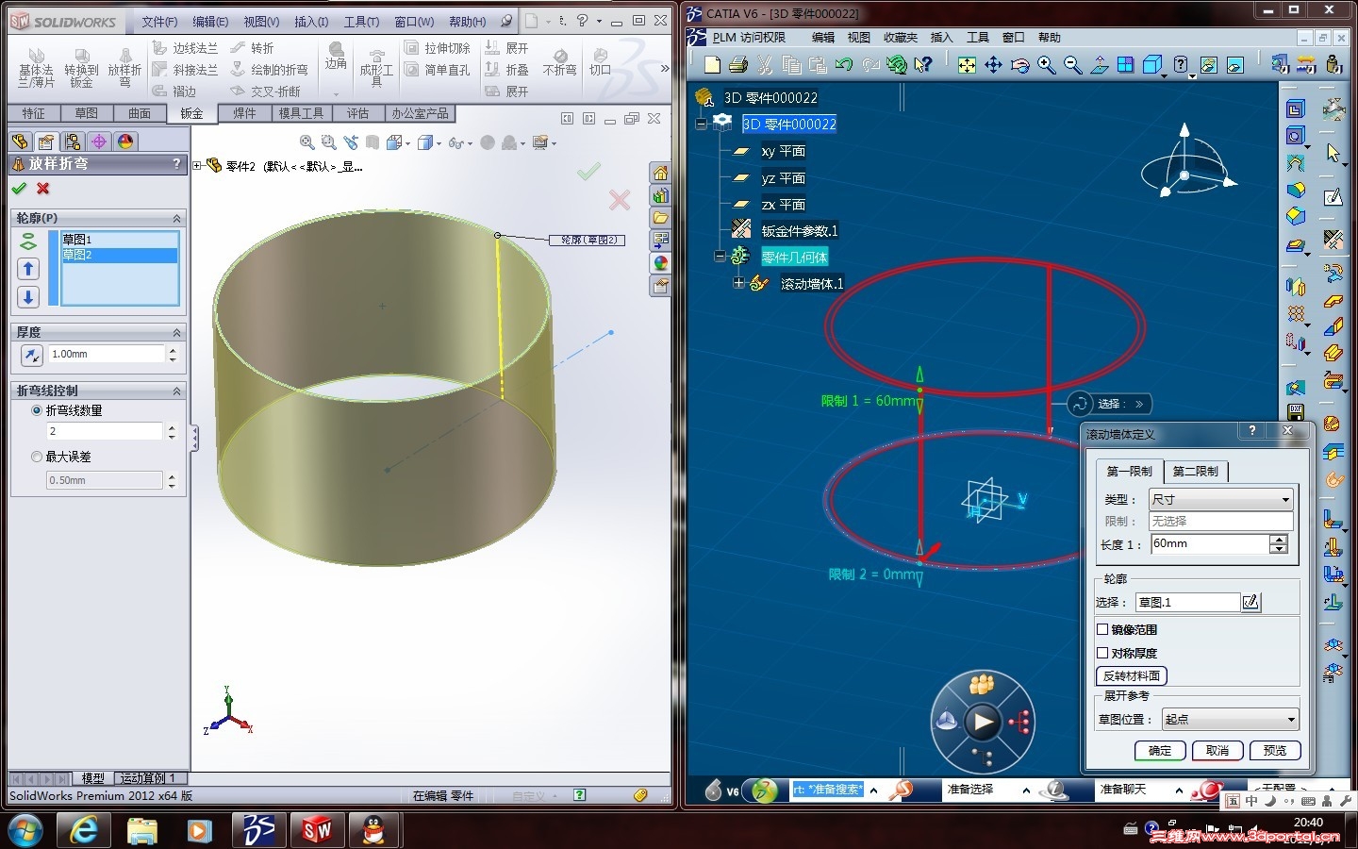The width and height of the screenshot is (1358, 849).
Task: Click the 厚度 value field showing 1.00mm
Action: point(107,355)
